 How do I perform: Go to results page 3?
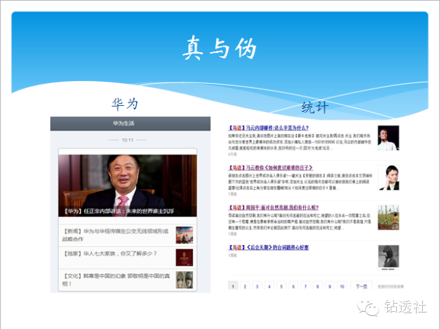(x=257, y=286)
